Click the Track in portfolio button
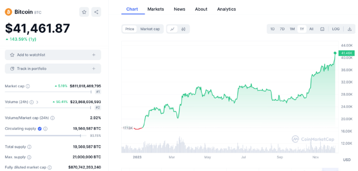 (x=53, y=68)
